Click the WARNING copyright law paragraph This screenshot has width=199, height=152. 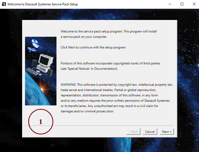(x=117, y=98)
